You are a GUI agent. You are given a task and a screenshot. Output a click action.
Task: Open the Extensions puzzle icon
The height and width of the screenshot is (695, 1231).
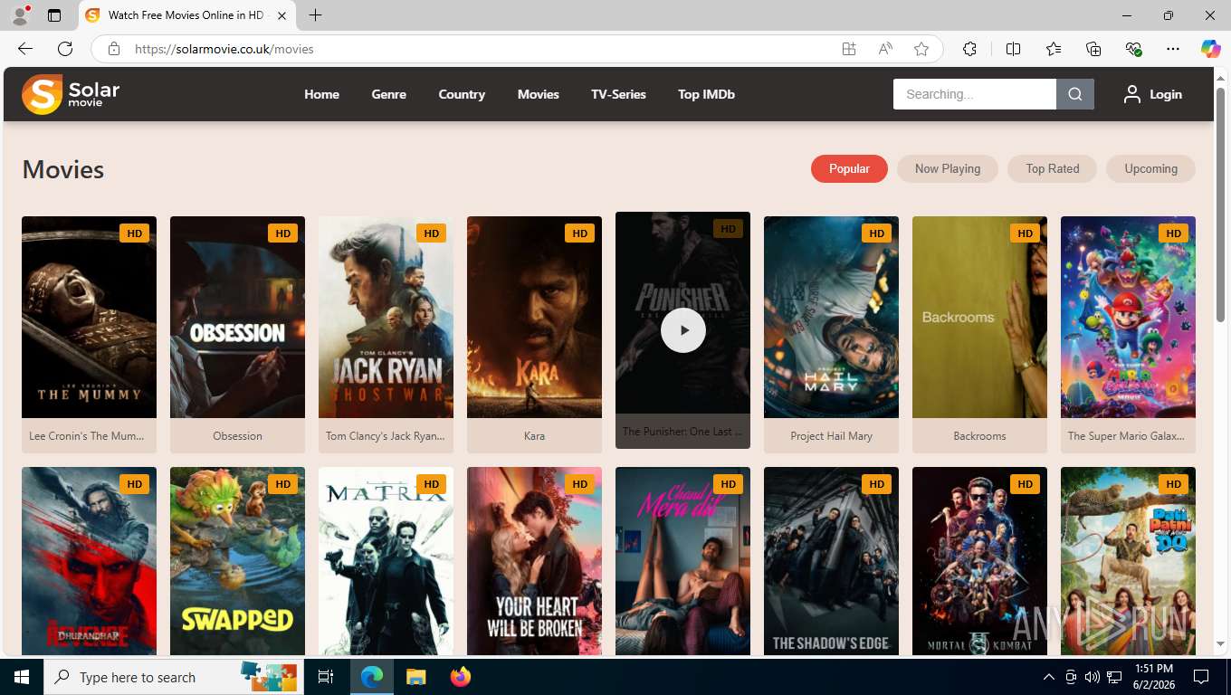click(970, 49)
